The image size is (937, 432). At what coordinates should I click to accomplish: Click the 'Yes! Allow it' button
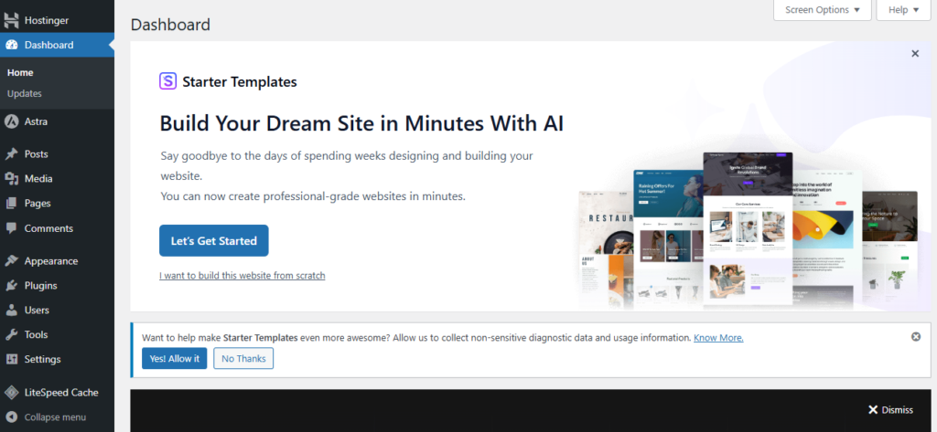(x=175, y=359)
